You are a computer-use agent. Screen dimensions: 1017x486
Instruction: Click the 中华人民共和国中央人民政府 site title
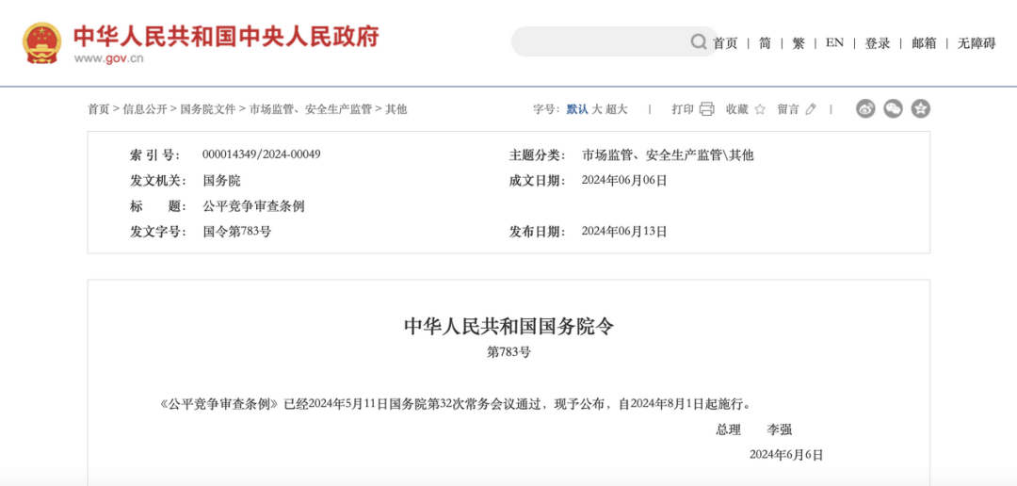click(x=226, y=37)
